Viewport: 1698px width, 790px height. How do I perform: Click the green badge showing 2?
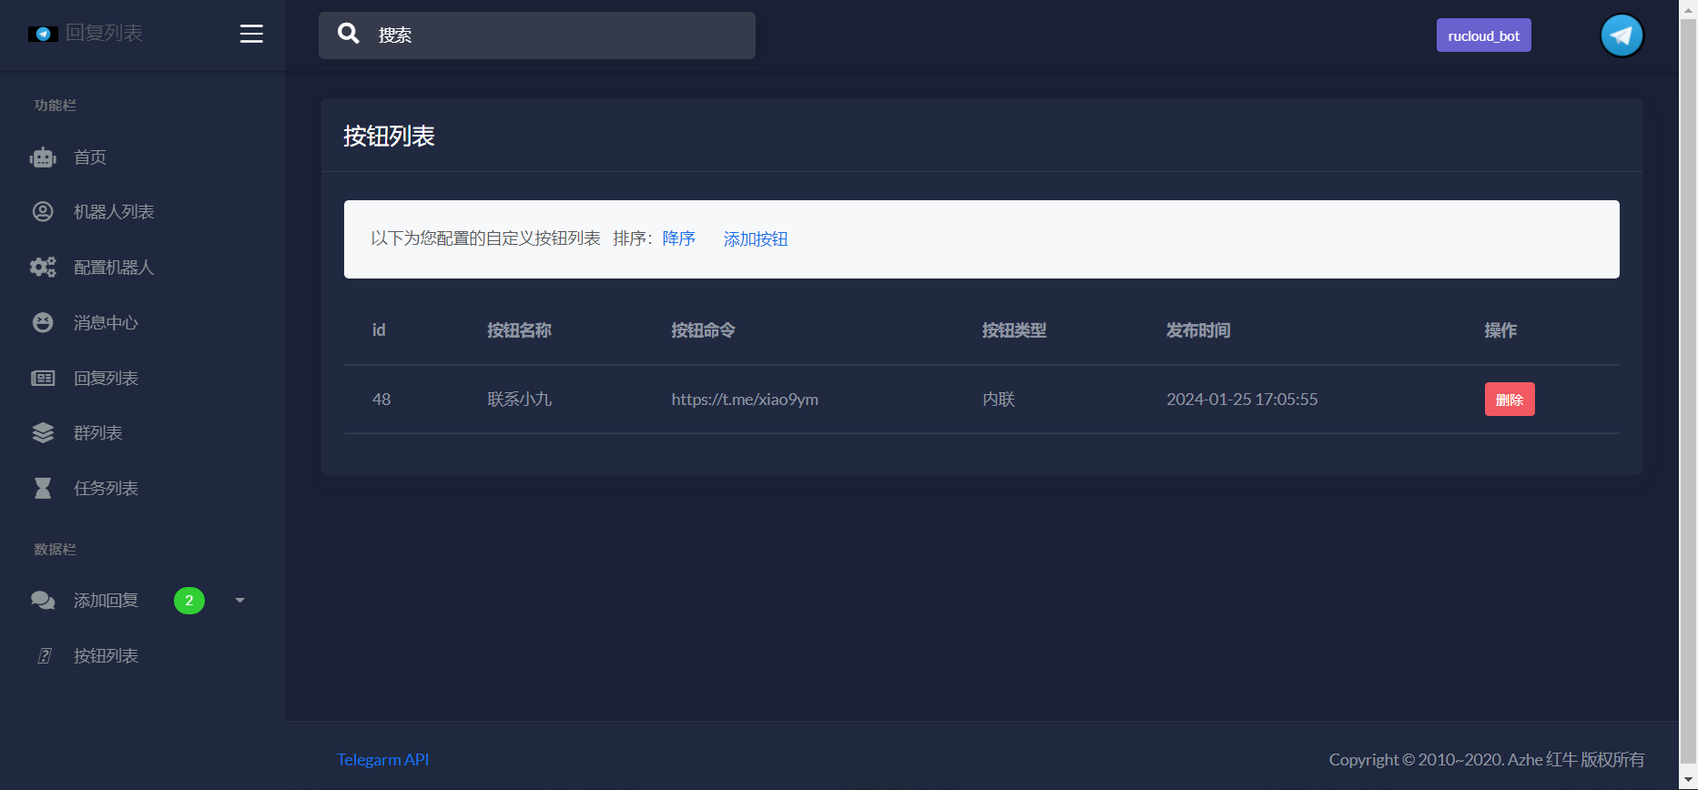pyautogui.click(x=189, y=601)
